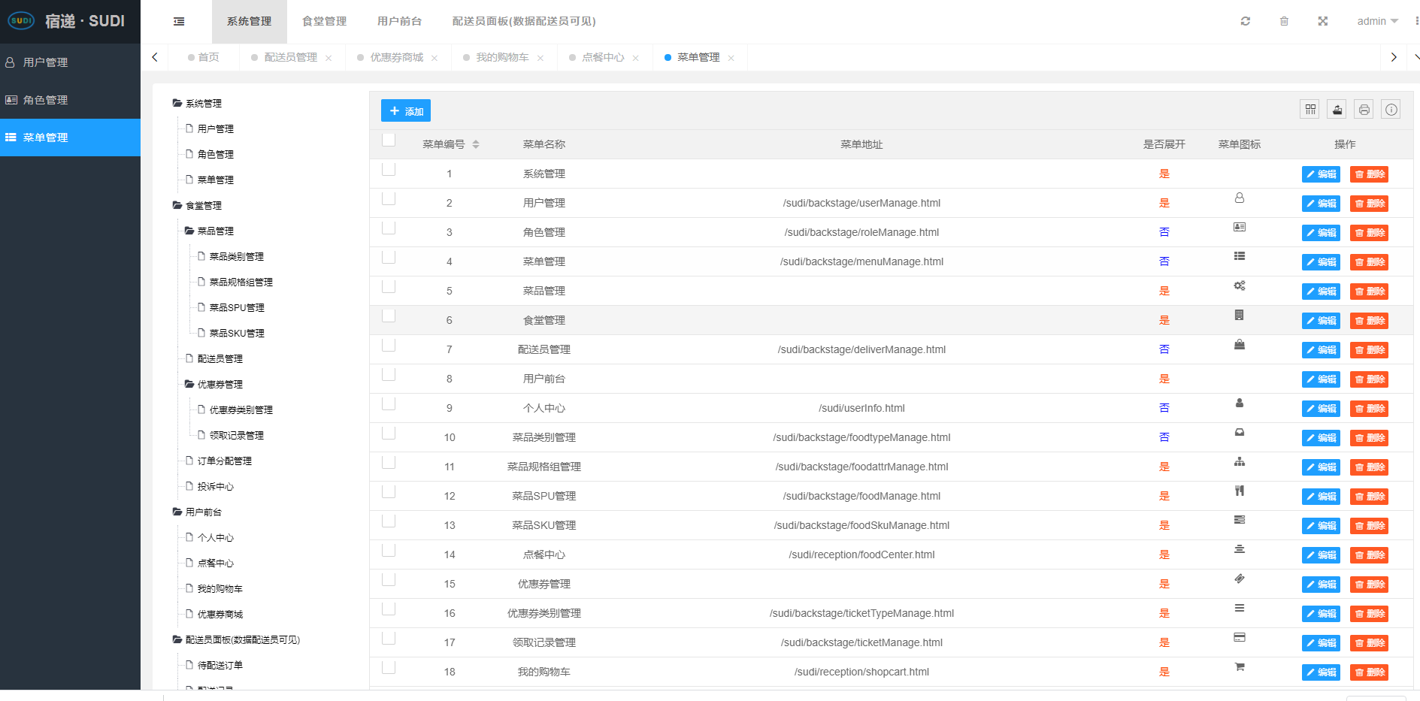Open the admin user dropdown
The height and width of the screenshot is (701, 1420).
1377,21
